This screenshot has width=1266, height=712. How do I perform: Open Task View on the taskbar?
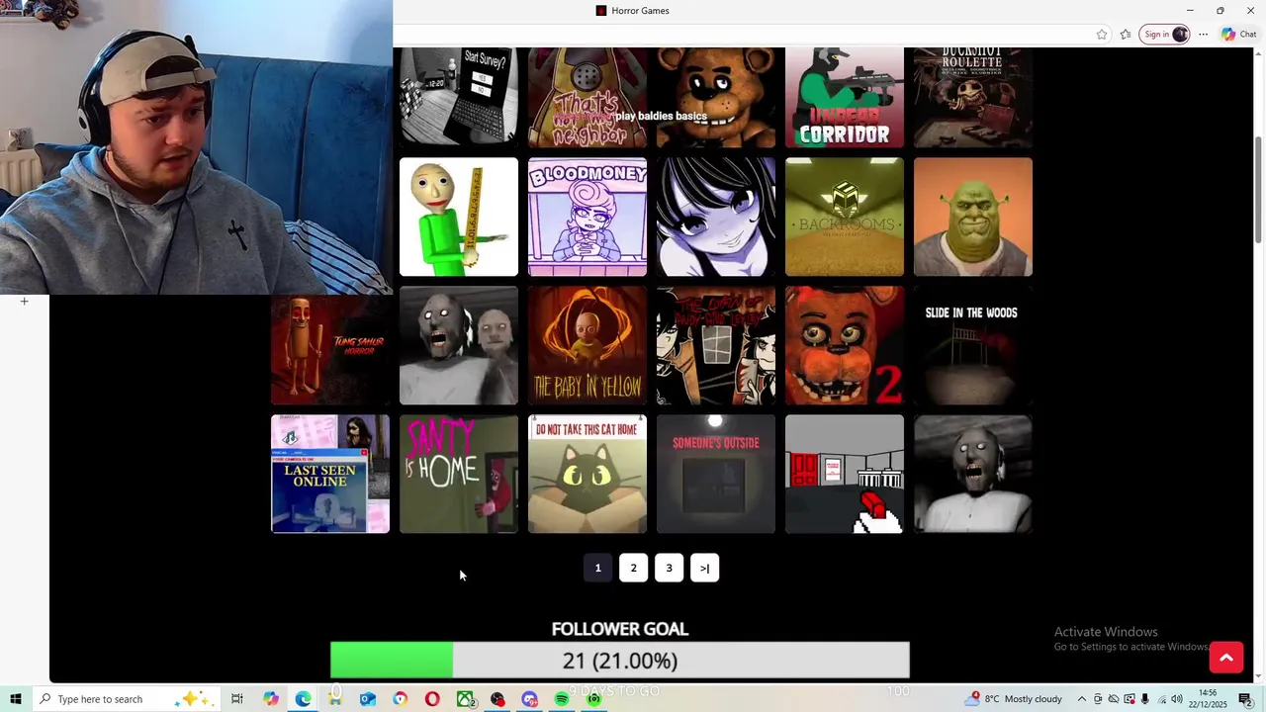[237, 699]
